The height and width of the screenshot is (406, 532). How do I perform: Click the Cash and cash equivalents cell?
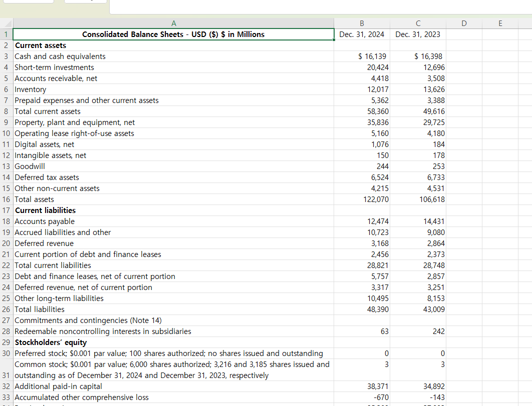tap(173, 56)
